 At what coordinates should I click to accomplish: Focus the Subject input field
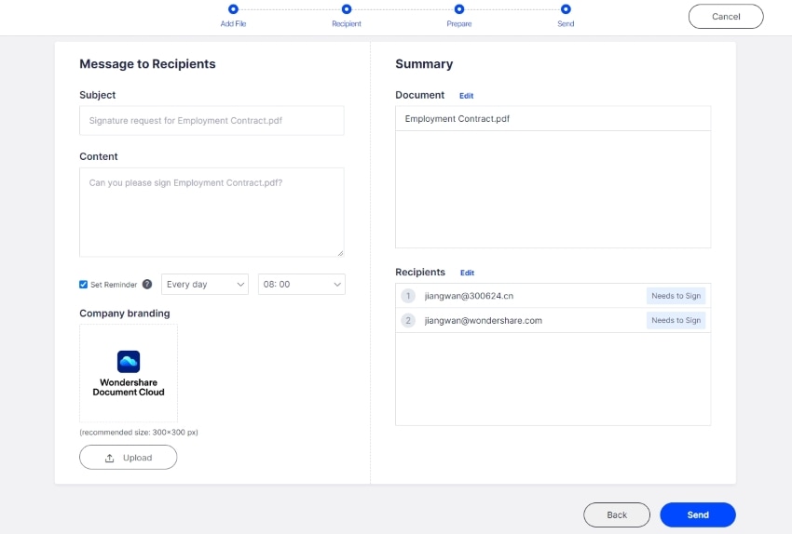(212, 121)
